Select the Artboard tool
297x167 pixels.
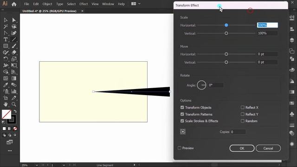tap(6, 98)
